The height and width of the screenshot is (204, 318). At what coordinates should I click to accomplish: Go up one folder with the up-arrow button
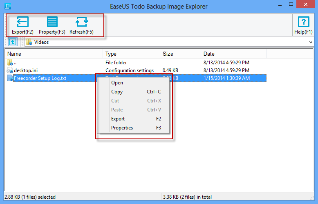coord(13,42)
